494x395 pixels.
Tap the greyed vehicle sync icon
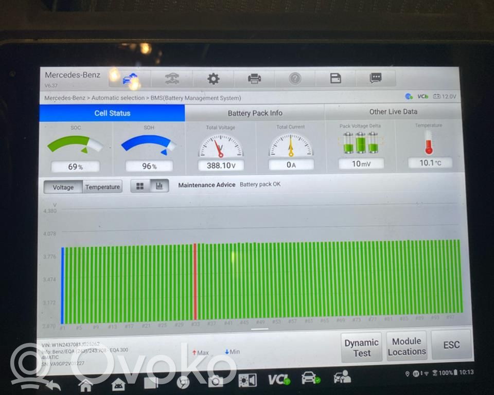point(172,78)
